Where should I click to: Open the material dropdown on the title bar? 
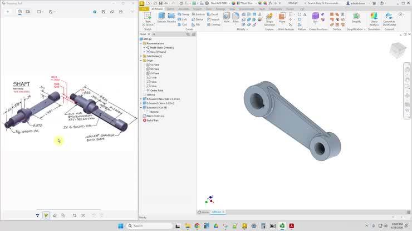[229, 3]
